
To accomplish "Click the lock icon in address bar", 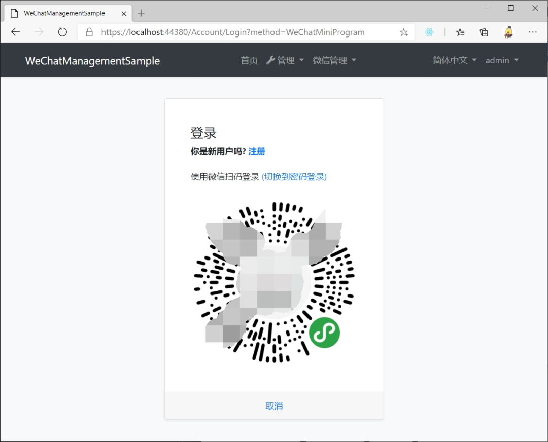I will pyautogui.click(x=89, y=32).
